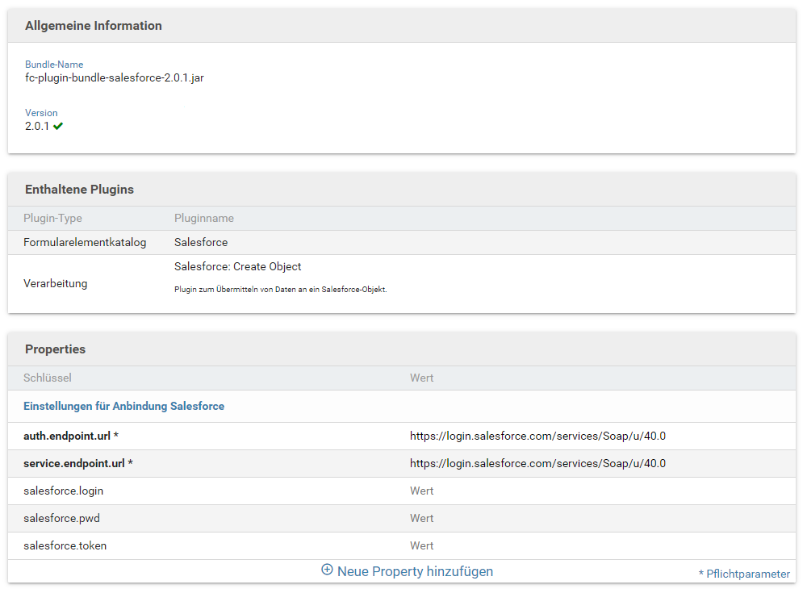Edit the auth.endpoint.url value field
The height and width of the screenshot is (589, 807).
tap(537, 436)
